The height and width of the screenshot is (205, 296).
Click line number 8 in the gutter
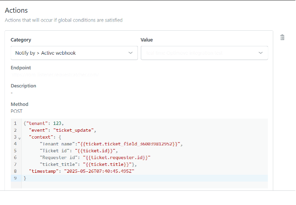click(15, 171)
